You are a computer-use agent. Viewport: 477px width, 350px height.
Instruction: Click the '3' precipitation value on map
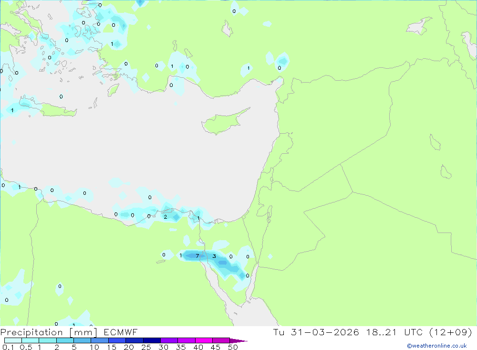point(214,256)
